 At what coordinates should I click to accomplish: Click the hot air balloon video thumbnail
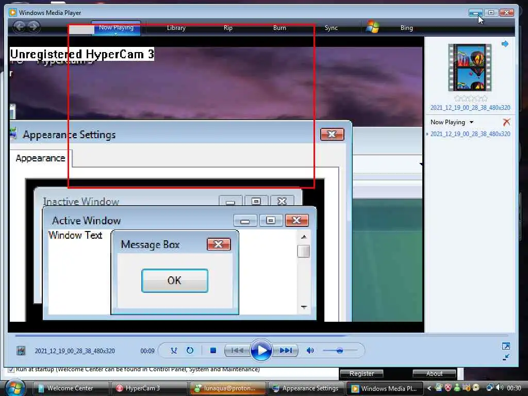[x=469, y=68]
